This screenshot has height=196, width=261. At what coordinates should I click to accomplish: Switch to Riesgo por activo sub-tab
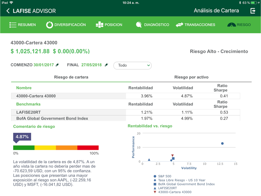(x=191, y=77)
